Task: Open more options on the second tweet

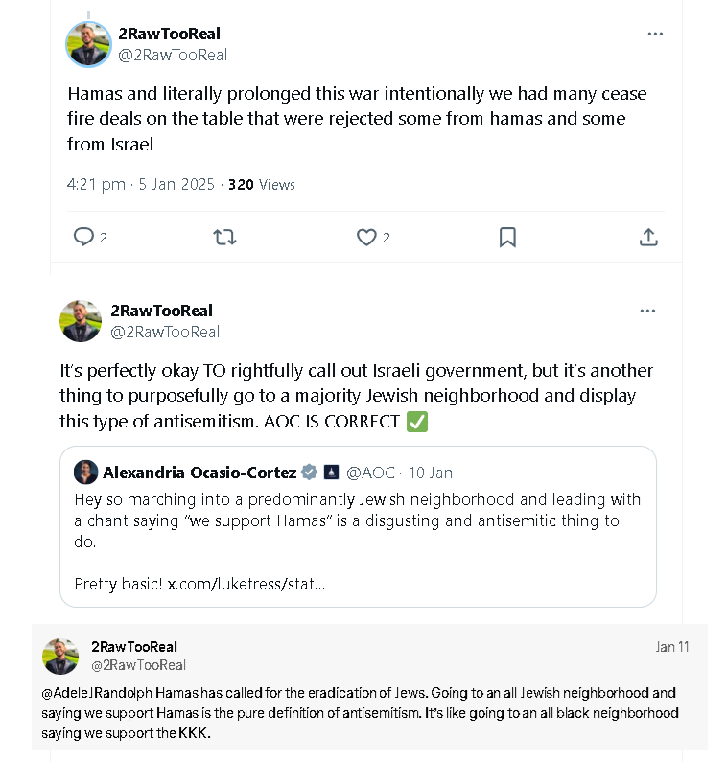Action: pyautogui.click(x=647, y=311)
